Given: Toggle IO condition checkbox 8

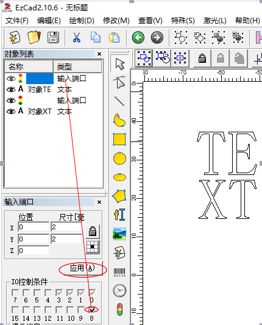Looking at the screenshot, I should pyautogui.click(x=92, y=310).
